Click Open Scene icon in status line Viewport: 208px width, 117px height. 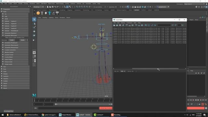(x=50, y=7)
